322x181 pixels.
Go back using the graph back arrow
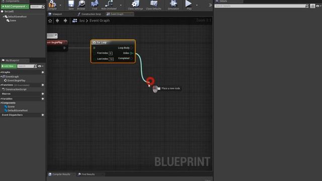(57, 21)
